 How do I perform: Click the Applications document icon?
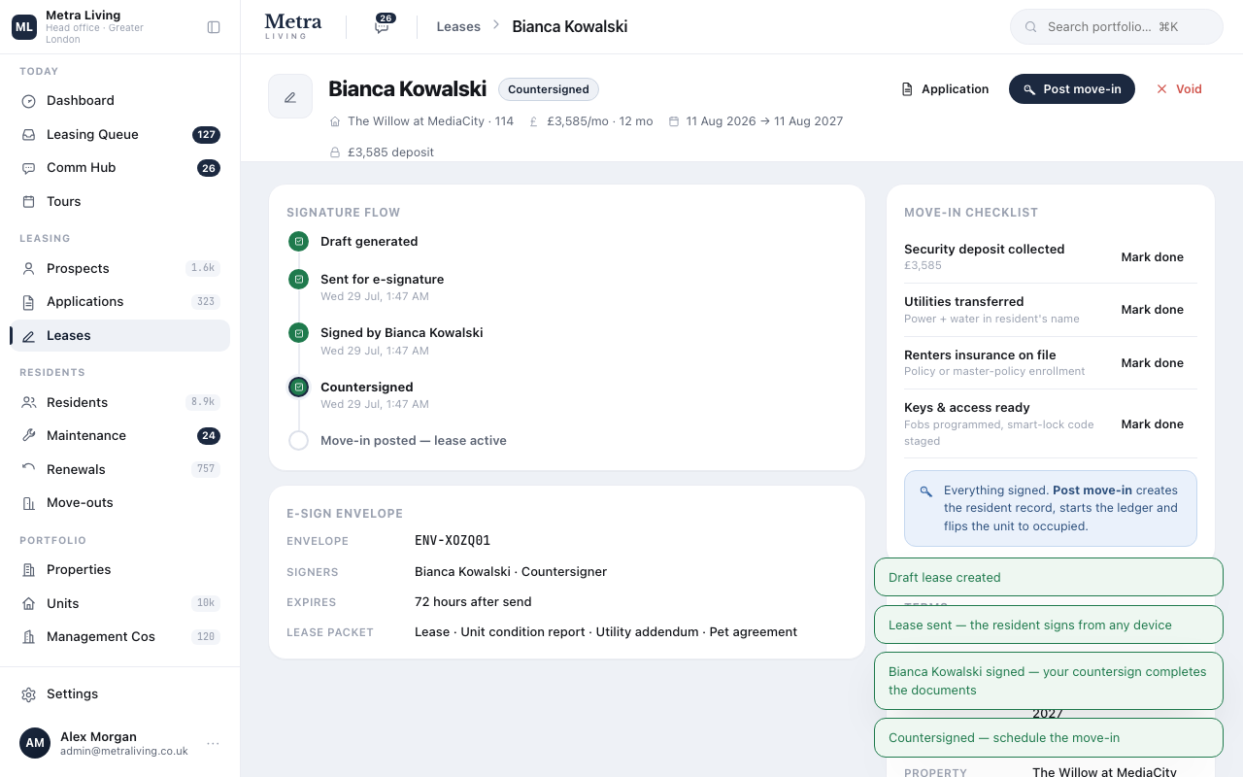point(29,302)
